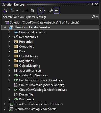Expand the Dependencies node
Screen dimensions: 101x113
9,37
